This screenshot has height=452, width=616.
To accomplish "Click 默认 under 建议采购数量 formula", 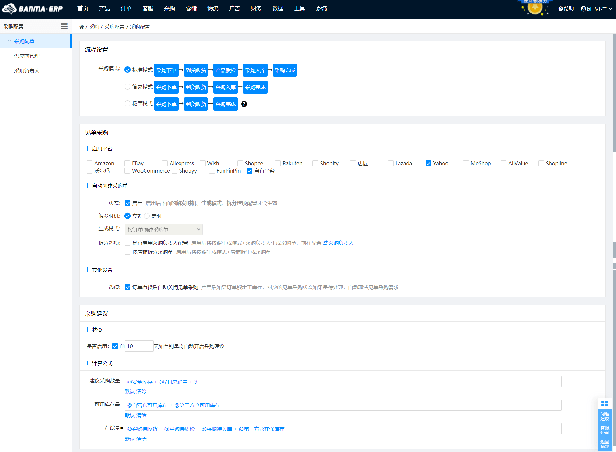I will 130,391.
